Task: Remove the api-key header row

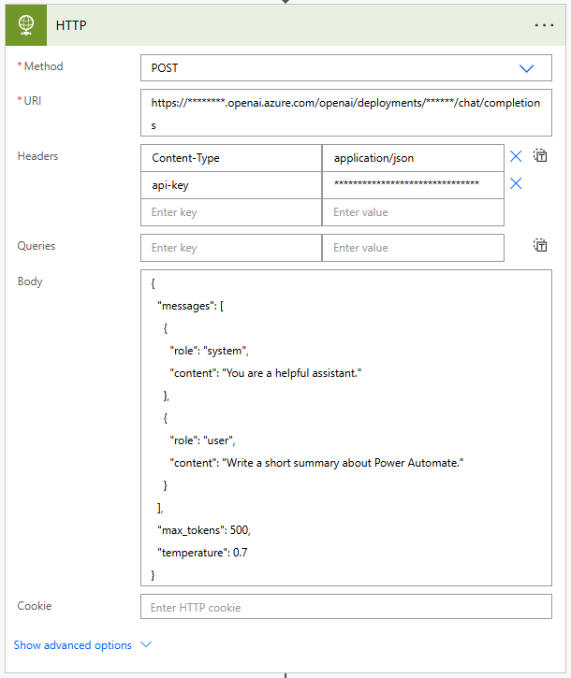Action: (516, 184)
